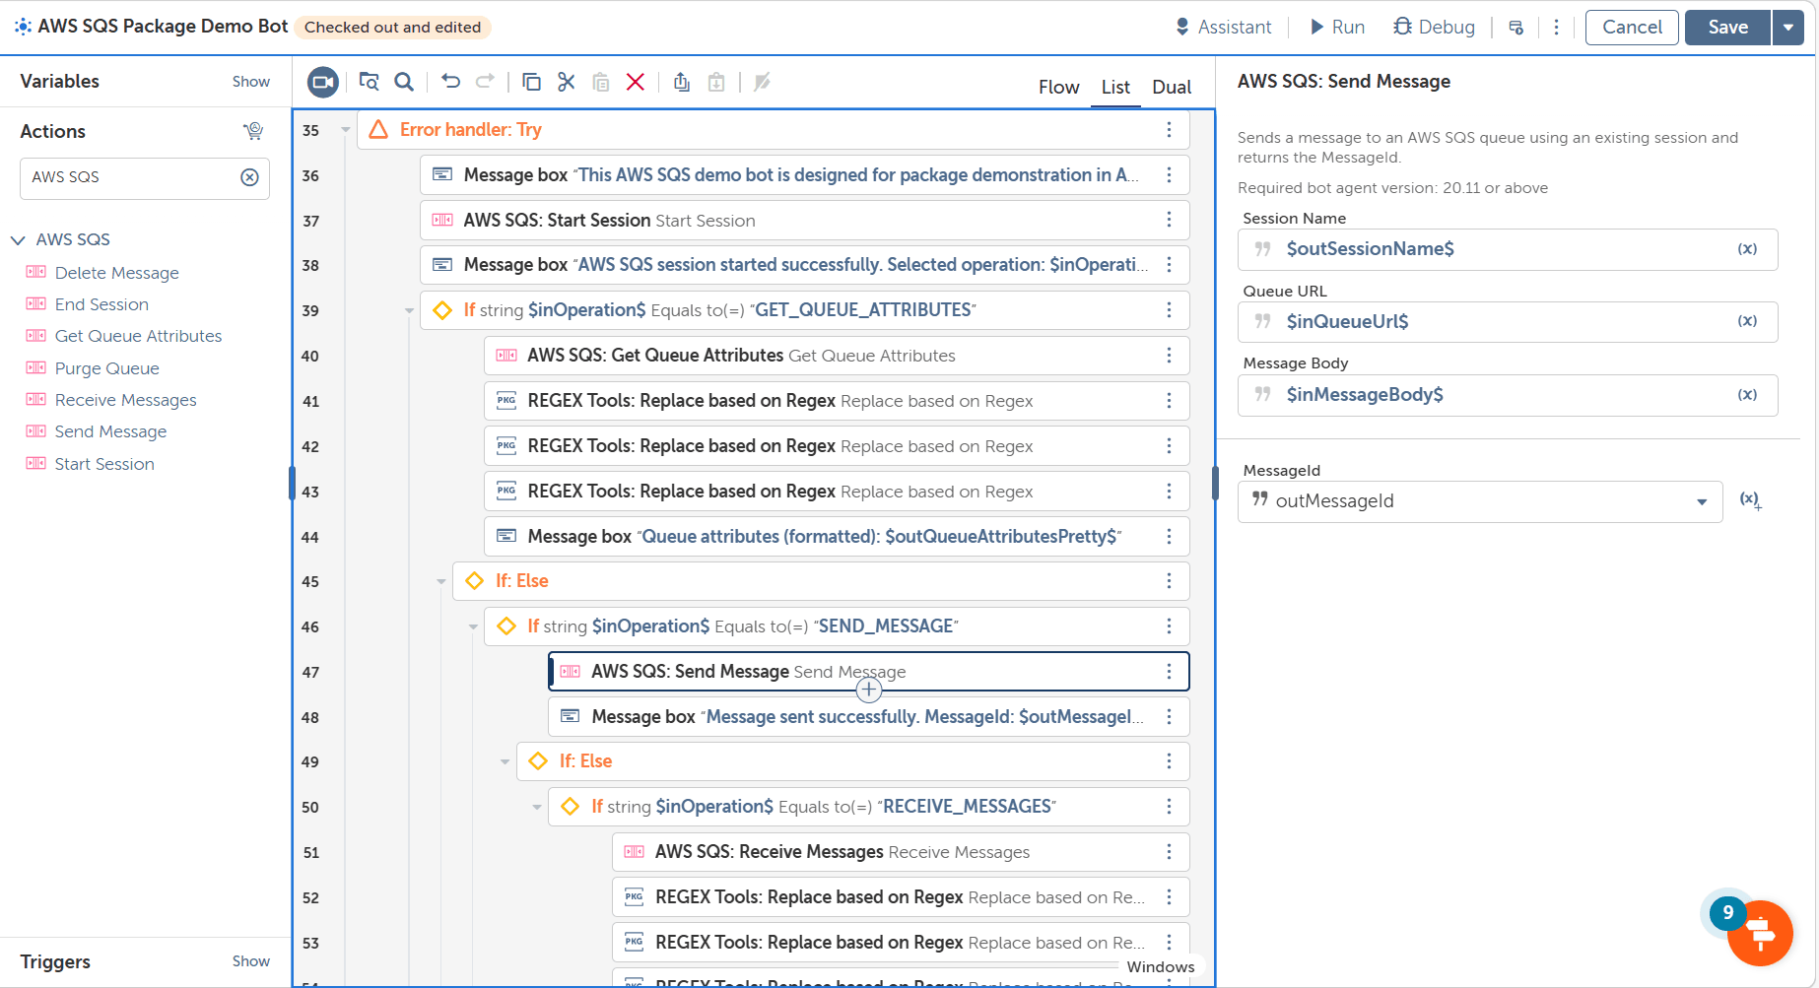Image resolution: width=1819 pixels, height=988 pixels.
Task: Open options menu for line 37 Start Session
Action: pos(1169,220)
